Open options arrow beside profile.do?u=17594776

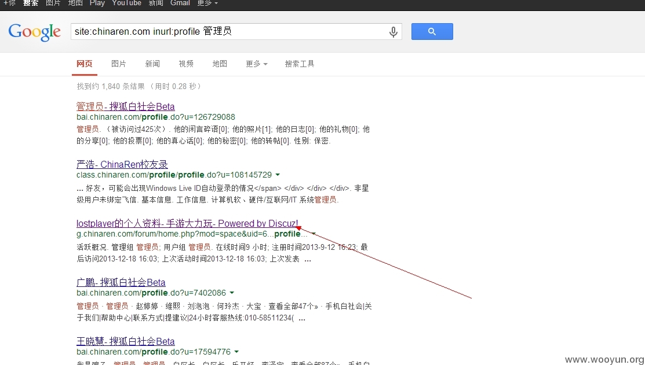coord(236,352)
